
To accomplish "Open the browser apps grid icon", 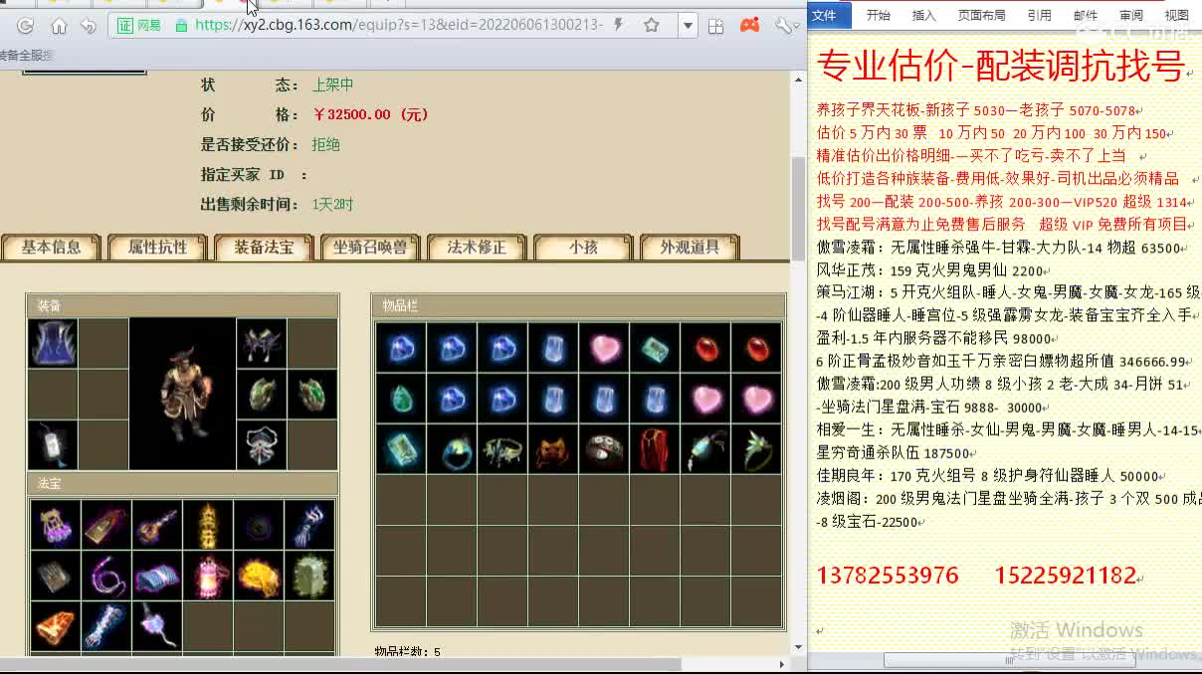I will [x=715, y=25].
